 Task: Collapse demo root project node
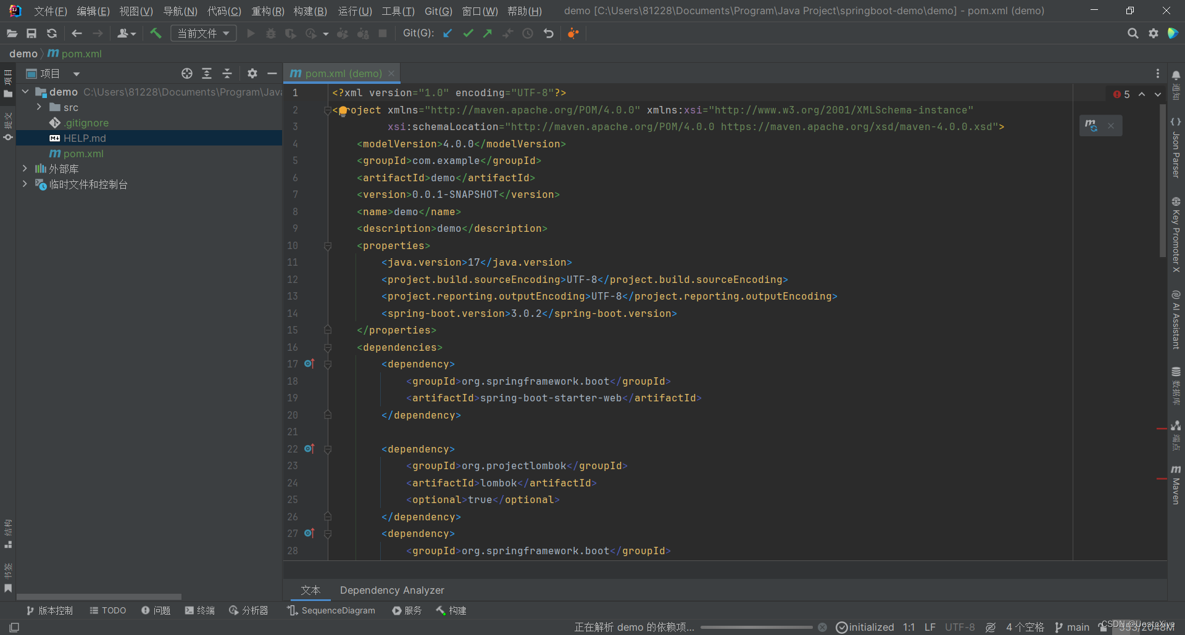pyautogui.click(x=25, y=92)
